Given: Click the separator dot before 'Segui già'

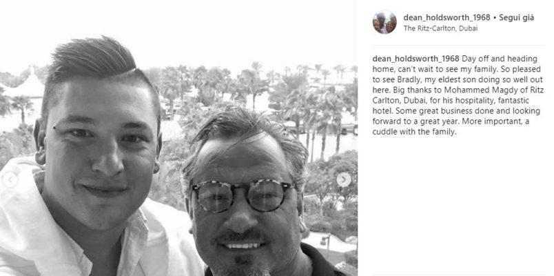Looking at the screenshot, I should [x=495, y=18].
